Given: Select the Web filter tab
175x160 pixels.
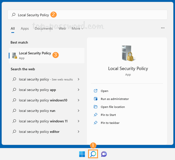Looking at the screenshot, I should click(x=62, y=29).
